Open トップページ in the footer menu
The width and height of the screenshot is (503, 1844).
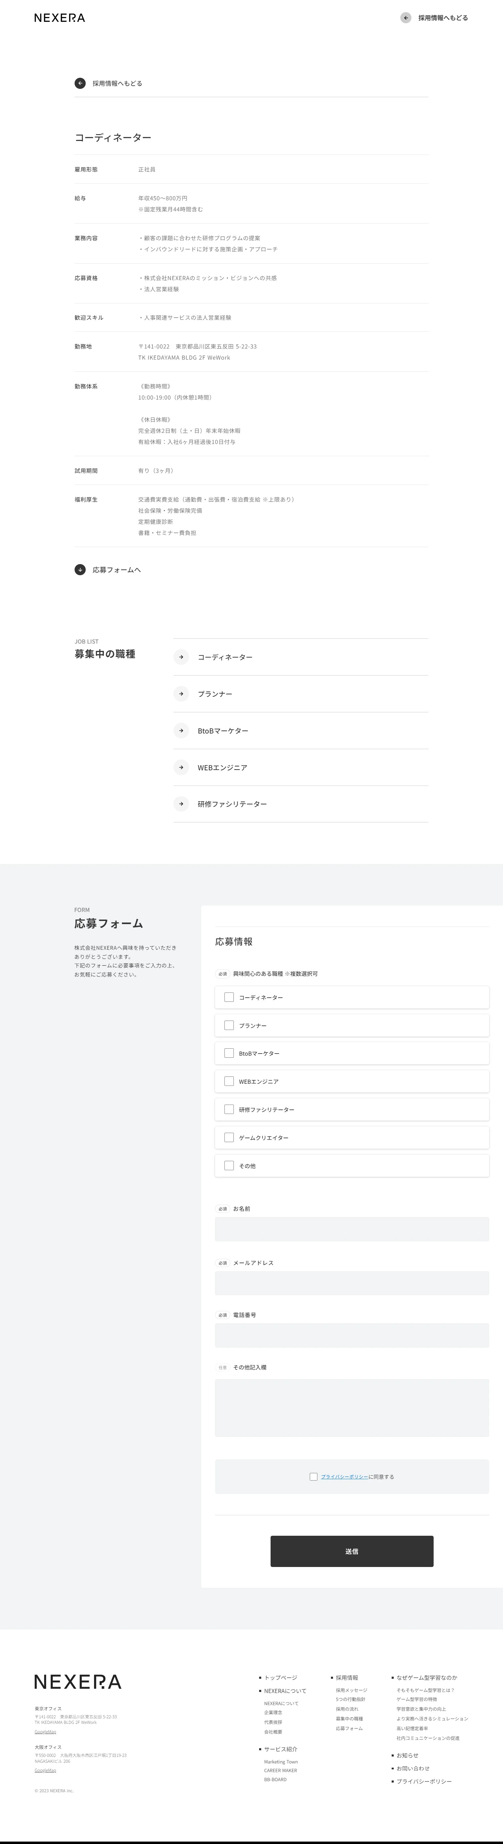[281, 1677]
